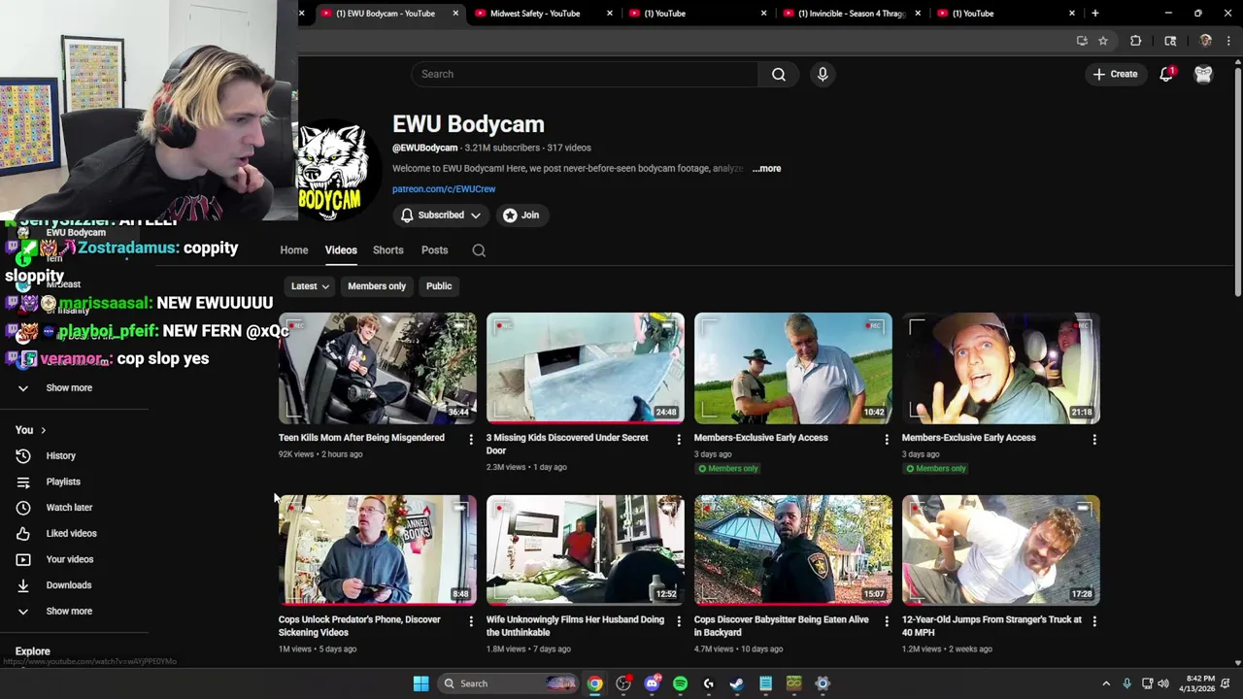The width and height of the screenshot is (1243, 699).
Task: Open the volume icon in system tray
Action: (1163, 683)
